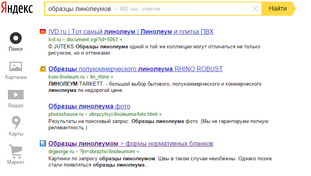Viewport: 311px width, 176px height.
Task: Switch to Картинки image search icon
Action: [16, 66]
